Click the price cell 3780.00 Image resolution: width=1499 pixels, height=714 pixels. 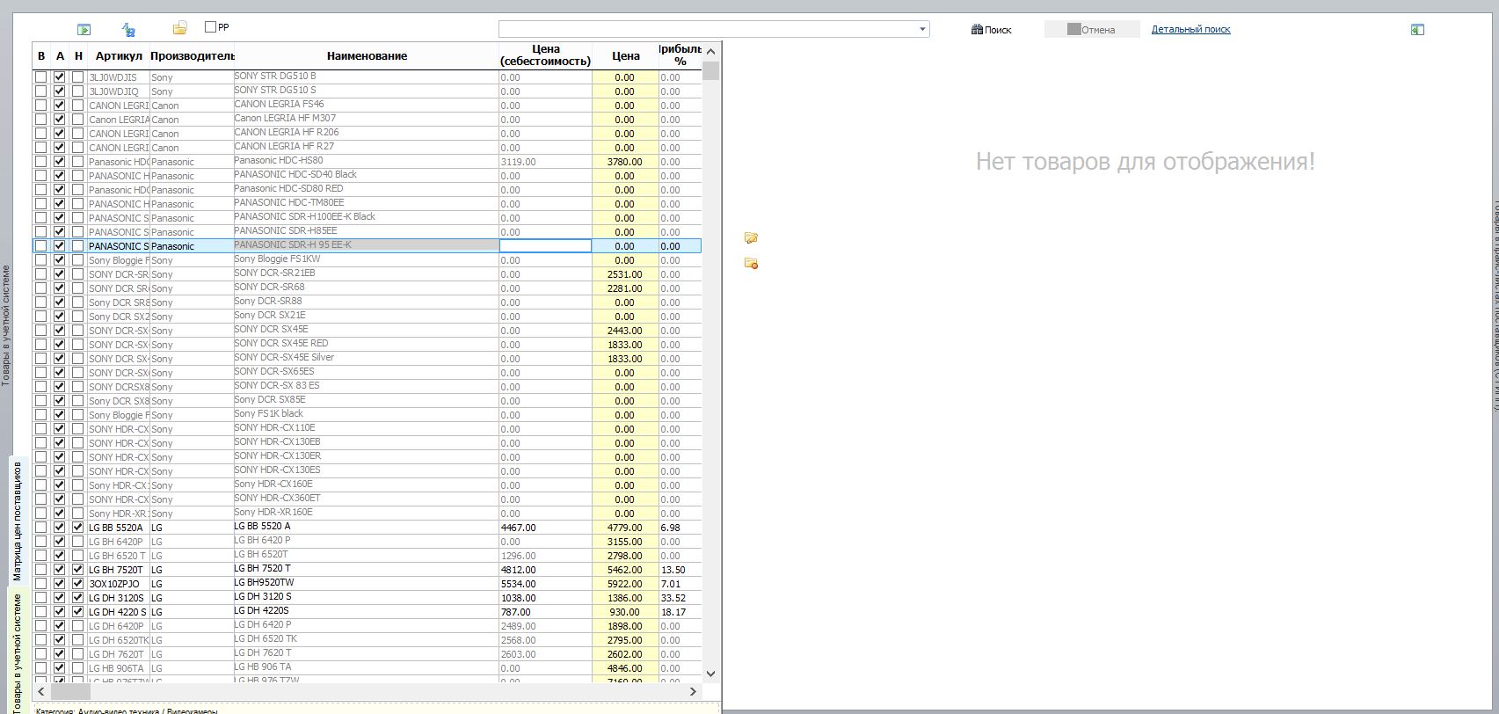pos(625,162)
